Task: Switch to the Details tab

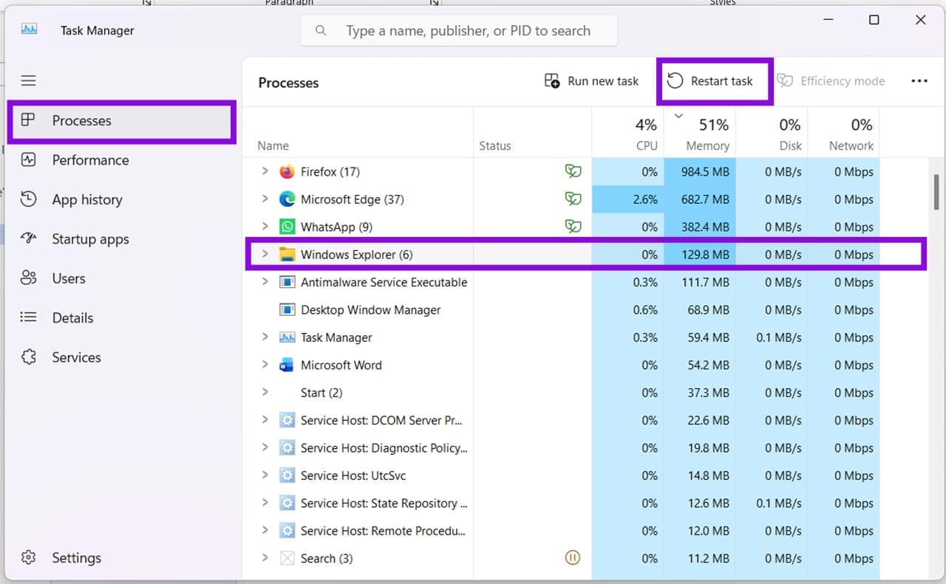Action: click(122, 318)
